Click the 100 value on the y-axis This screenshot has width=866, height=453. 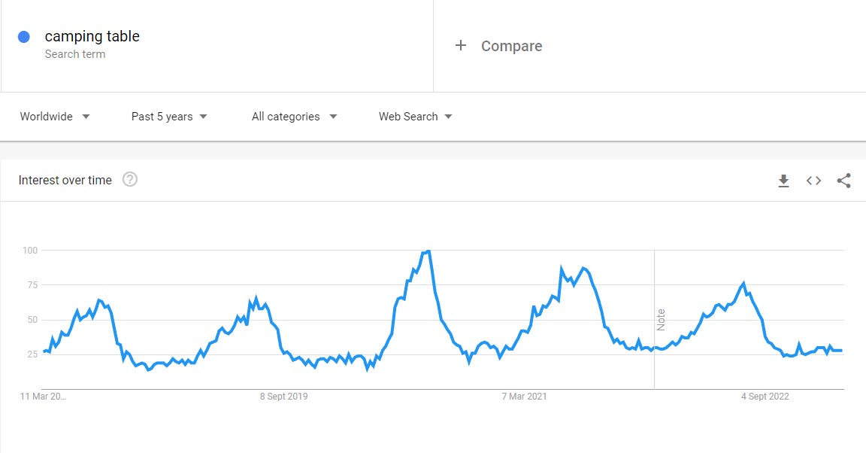(x=29, y=250)
